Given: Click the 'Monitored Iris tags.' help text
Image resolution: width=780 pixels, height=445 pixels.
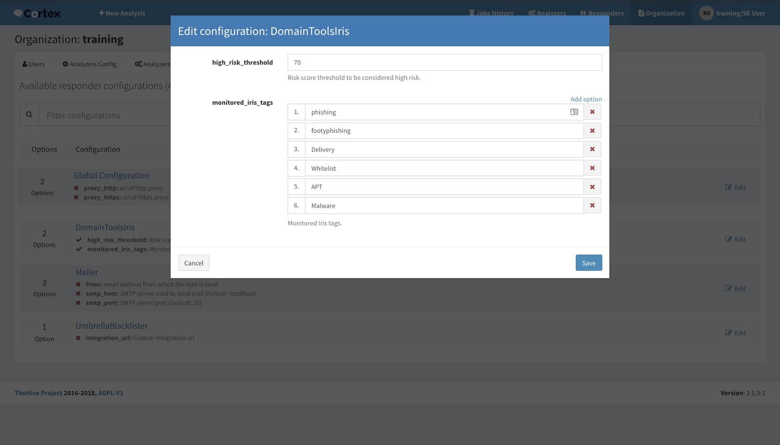Looking at the screenshot, I should click(315, 223).
